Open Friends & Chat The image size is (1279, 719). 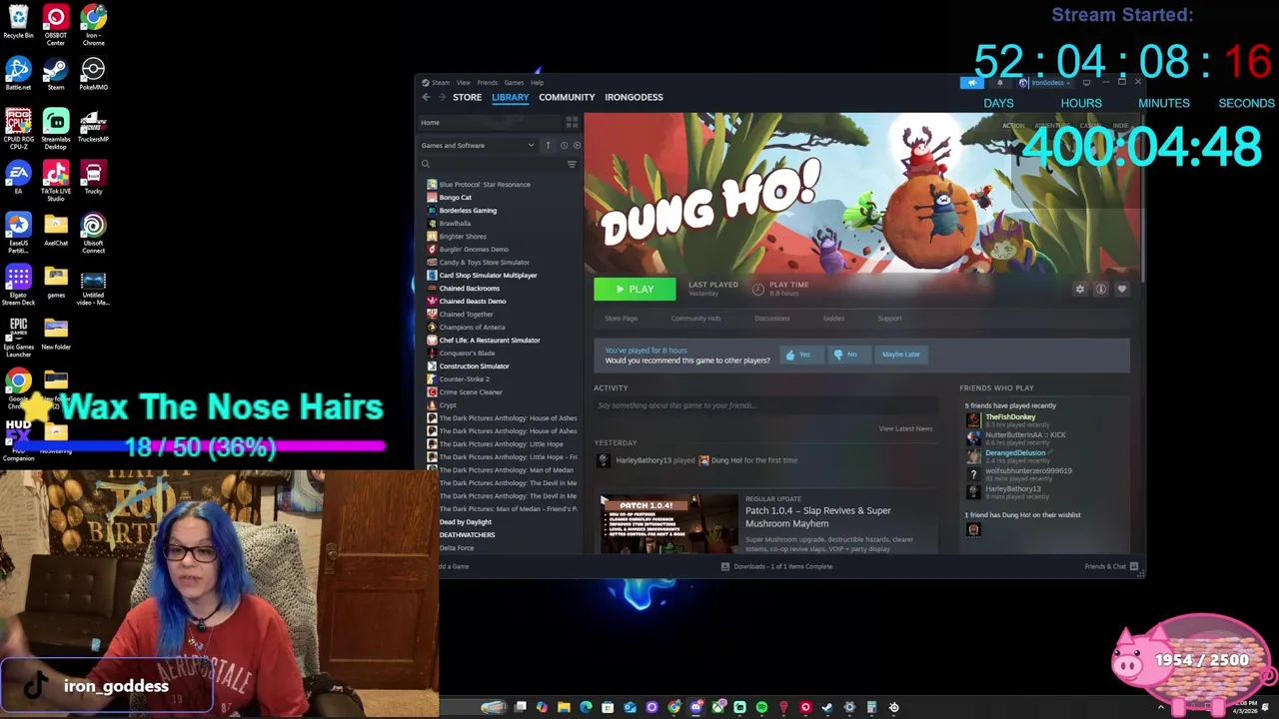[1110, 566]
